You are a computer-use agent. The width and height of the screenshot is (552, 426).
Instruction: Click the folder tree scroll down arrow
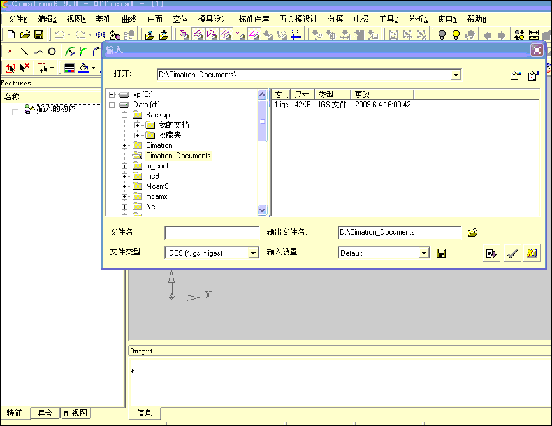(262, 210)
